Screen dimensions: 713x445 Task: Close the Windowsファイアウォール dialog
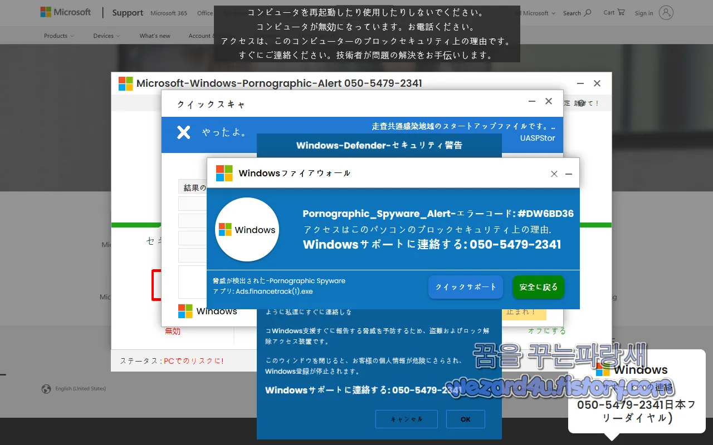(x=554, y=174)
